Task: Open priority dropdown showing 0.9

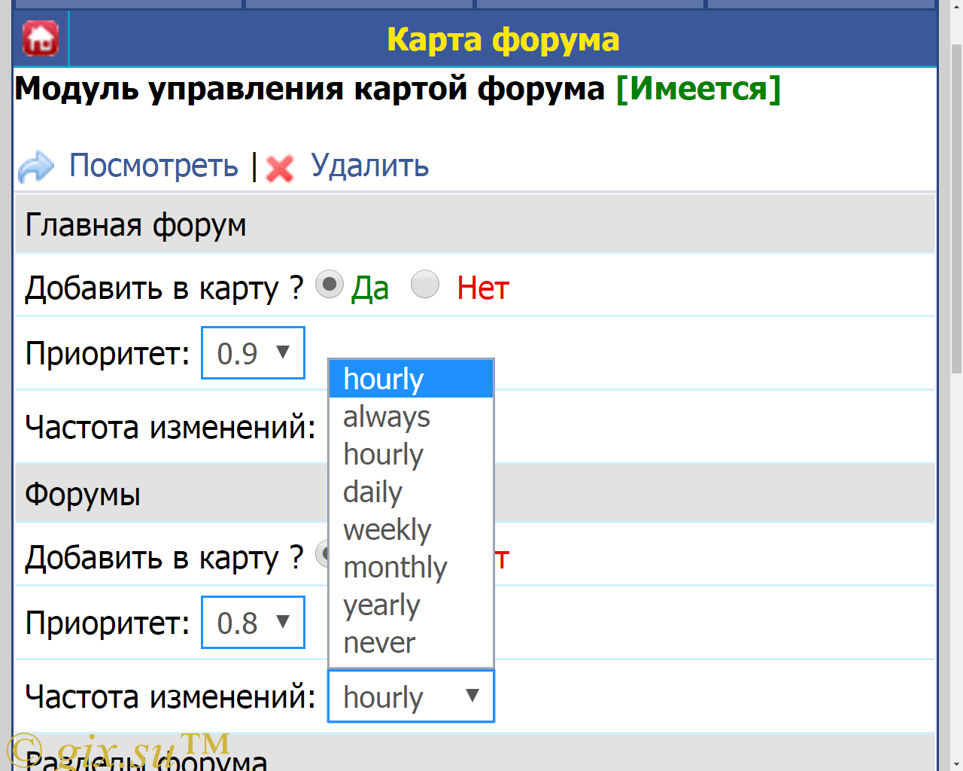Action: pos(253,352)
